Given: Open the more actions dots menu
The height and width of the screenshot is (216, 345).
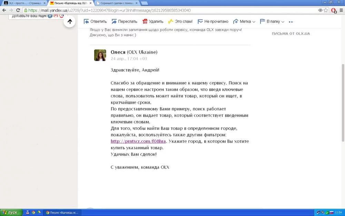Looking at the screenshot, I should [x=290, y=22].
